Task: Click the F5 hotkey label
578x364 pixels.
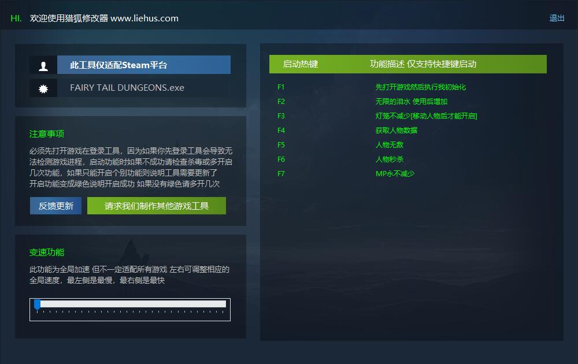Action: tap(281, 145)
